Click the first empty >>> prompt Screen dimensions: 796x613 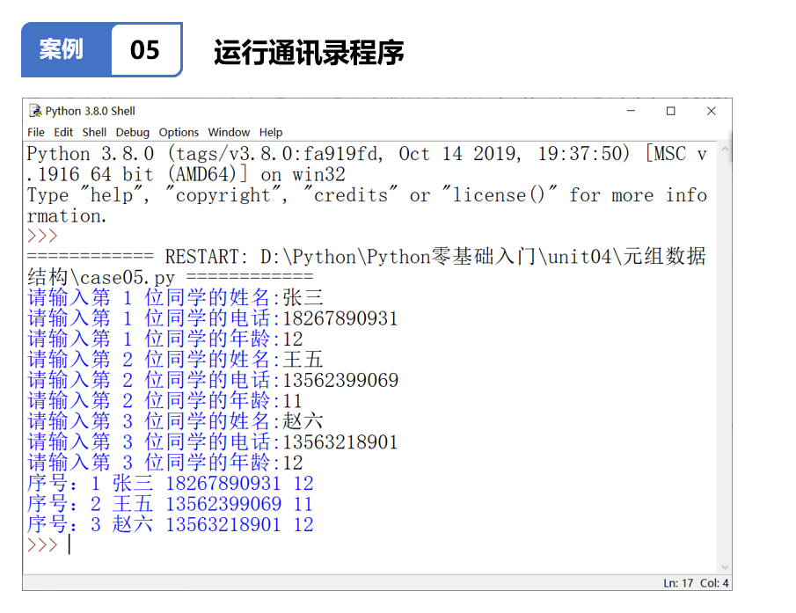[x=42, y=237]
